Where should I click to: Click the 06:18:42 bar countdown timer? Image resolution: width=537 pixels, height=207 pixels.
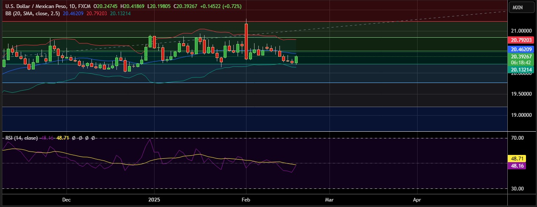[x=521, y=62]
